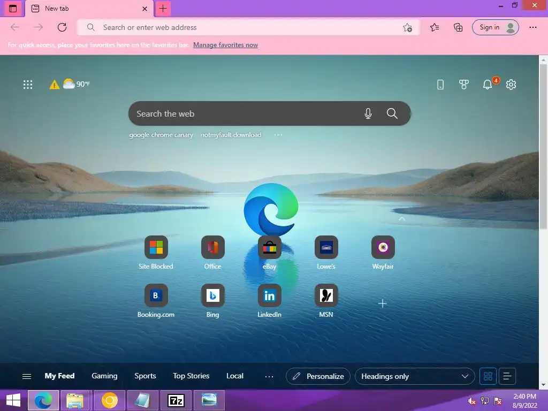Open the Rewards trophy icon
This screenshot has height=411, width=548.
point(464,84)
